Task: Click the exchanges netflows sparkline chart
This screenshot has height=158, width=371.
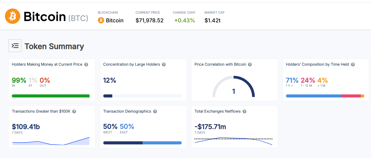Action: point(234,141)
